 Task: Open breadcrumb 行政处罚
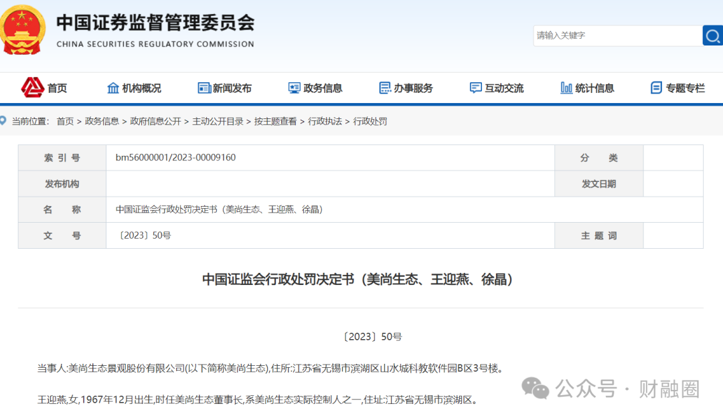[x=370, y=121]
